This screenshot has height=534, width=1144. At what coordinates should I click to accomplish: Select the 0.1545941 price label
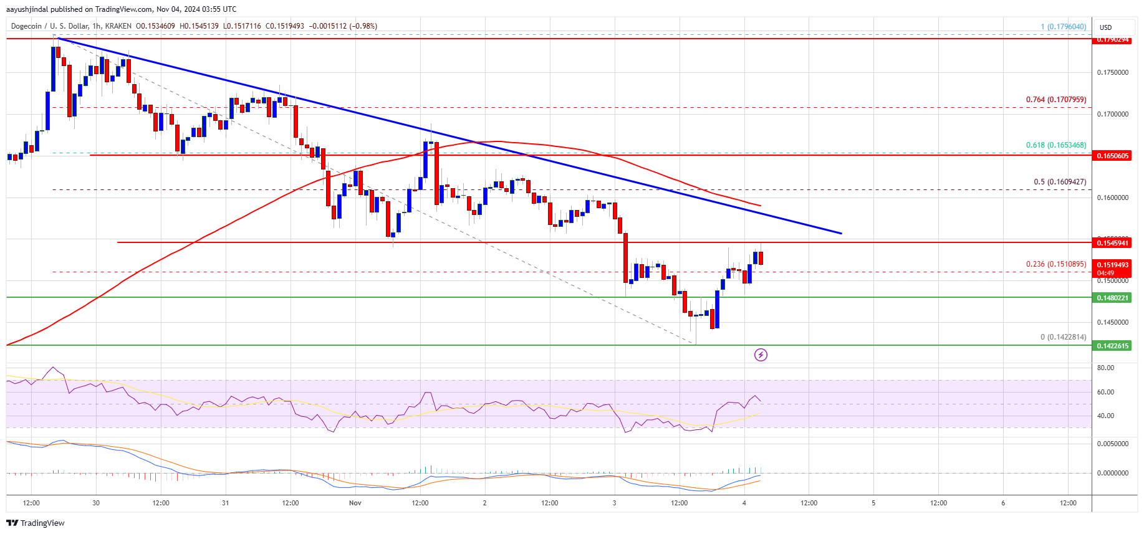pos(1113,243)
